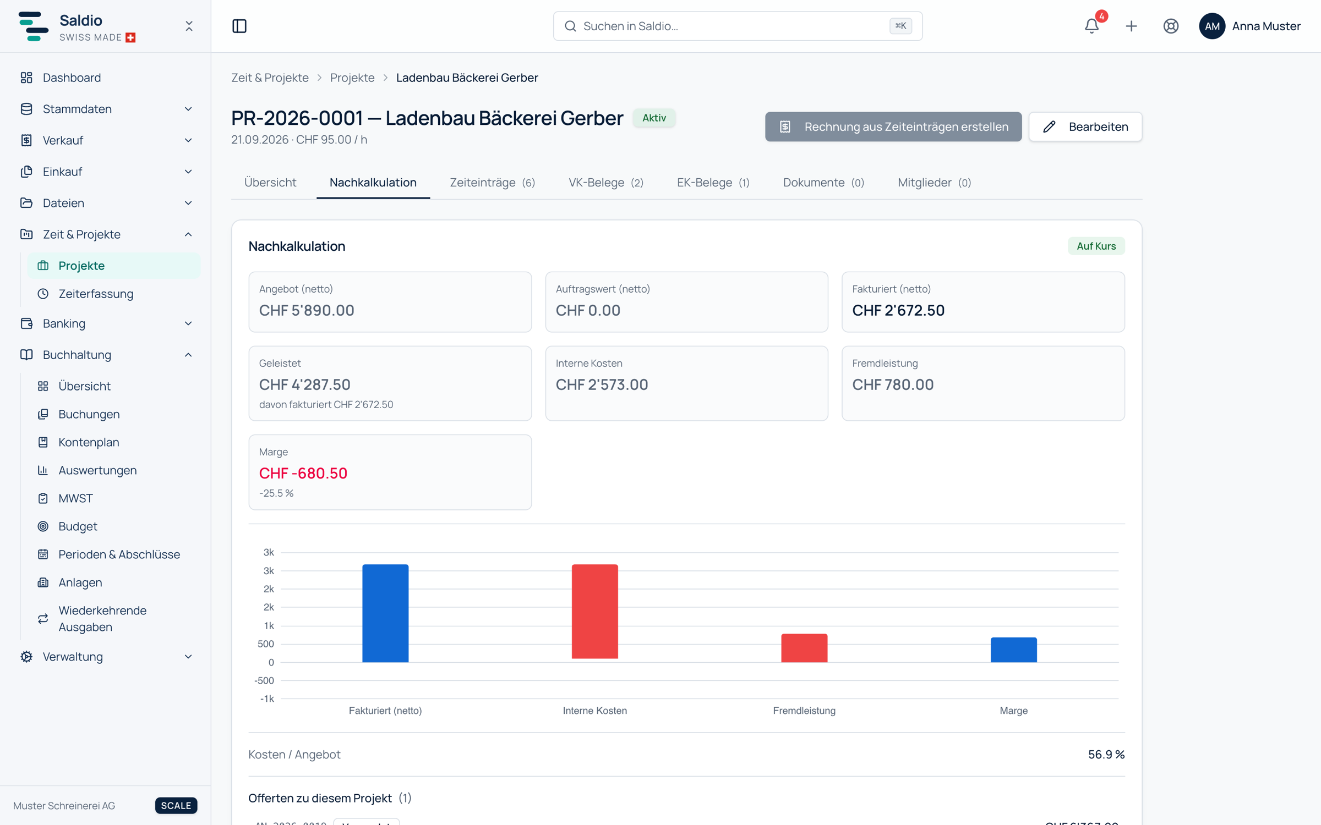Open the notifications bell
Image resolution: width=1321 pixels, height=825 pixels.
[x=1091, y=26]
